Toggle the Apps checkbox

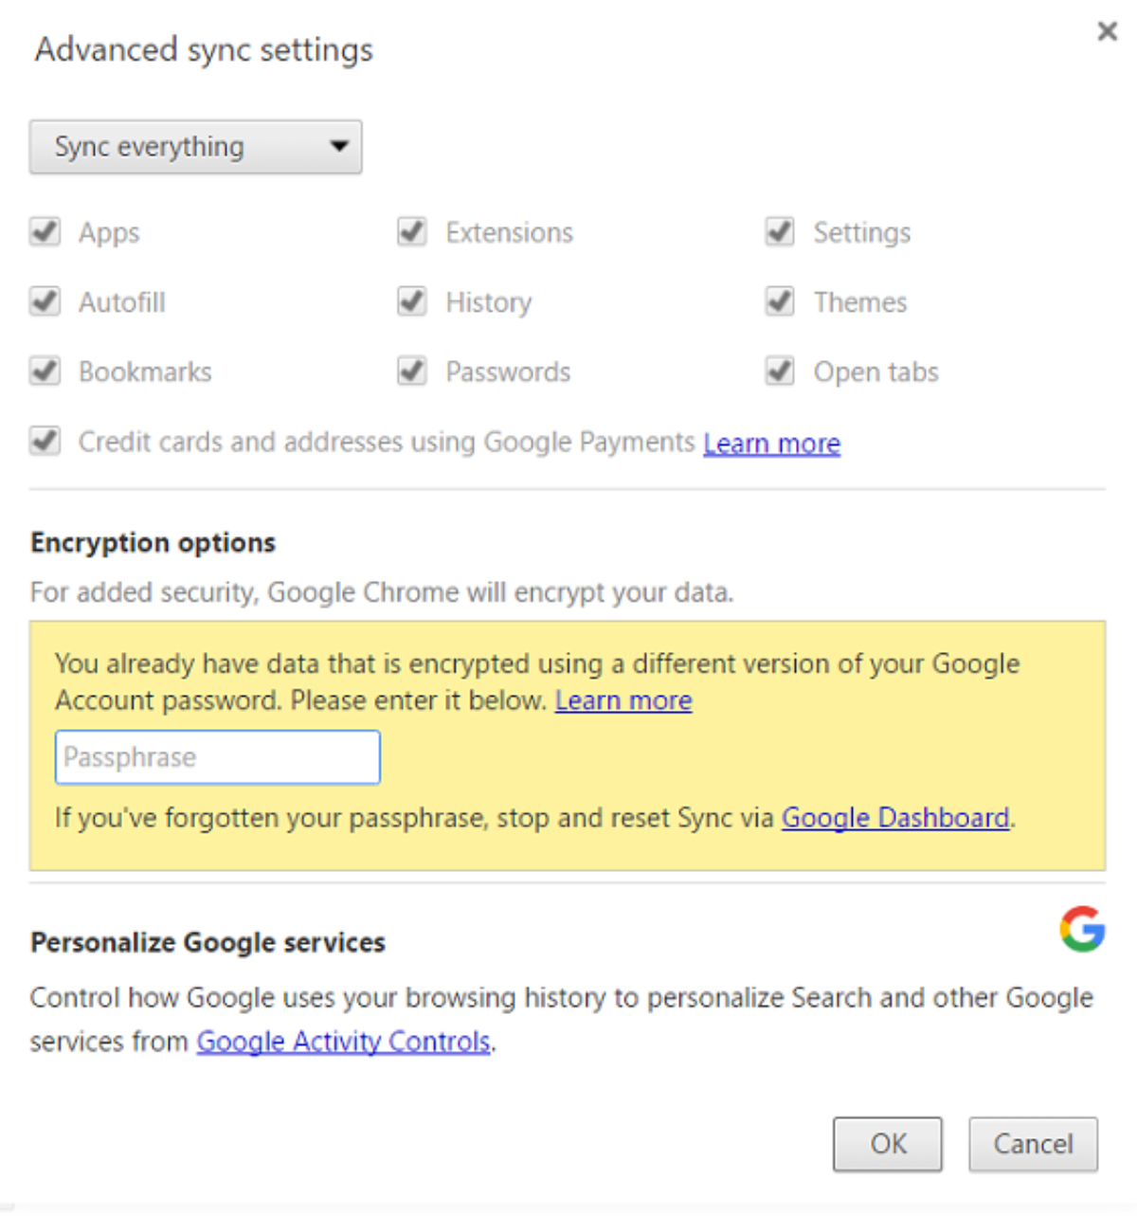tap(45, 232)
